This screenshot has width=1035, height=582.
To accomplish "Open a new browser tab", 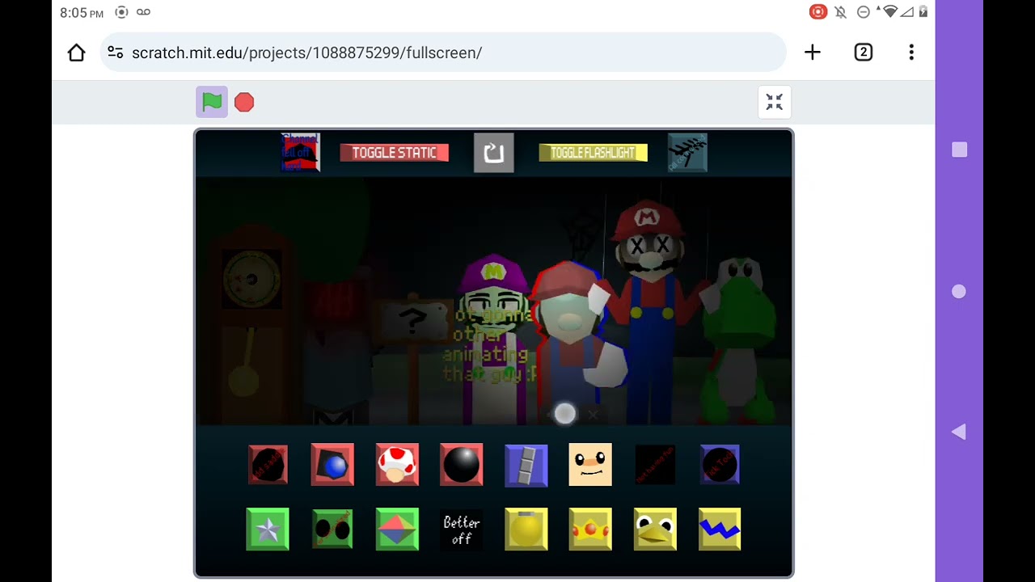I will coord(813,53).
